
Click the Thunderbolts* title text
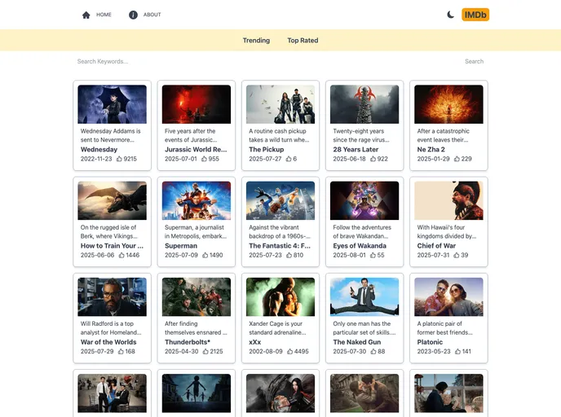point(188,342)
